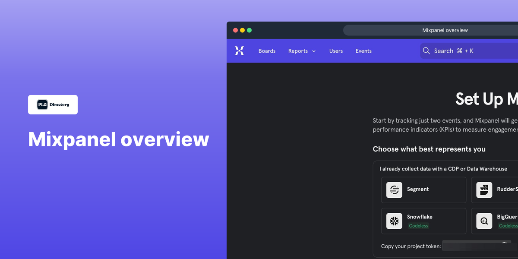Click the Codeless link under Snowflake
The width and height of the screenshot is (518, 259).
click(x=418, y=226)
